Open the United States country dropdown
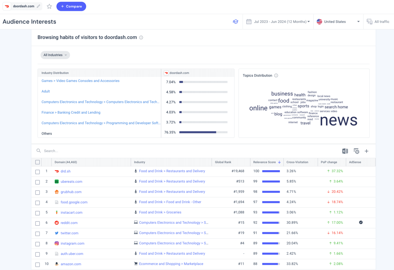394x270 pixels. coord(338,21)
